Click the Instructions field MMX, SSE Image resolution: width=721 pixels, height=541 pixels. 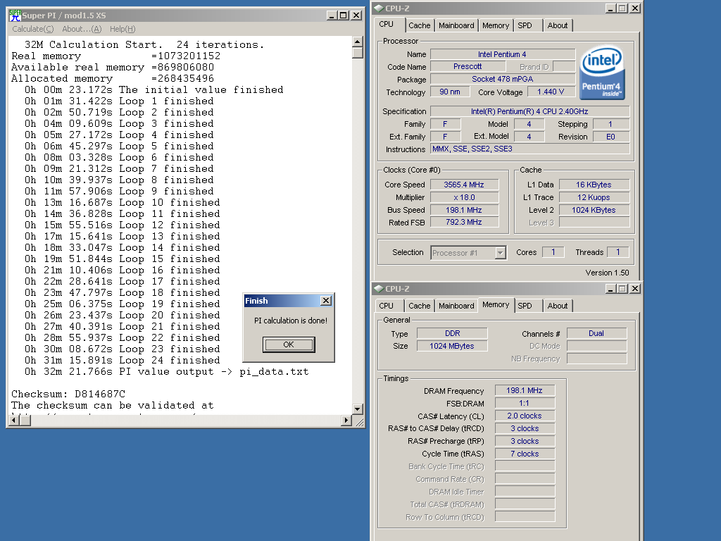tap(529, 149)
